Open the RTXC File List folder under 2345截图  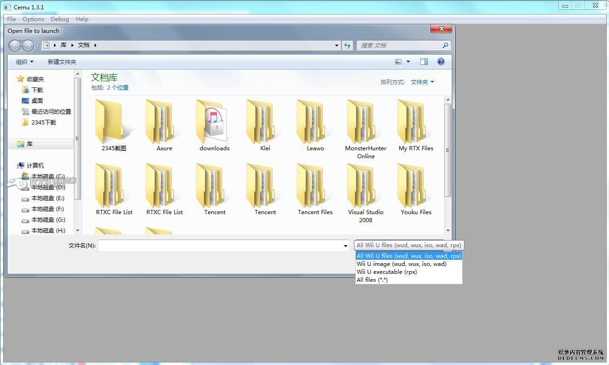click(x=114, y=189)
